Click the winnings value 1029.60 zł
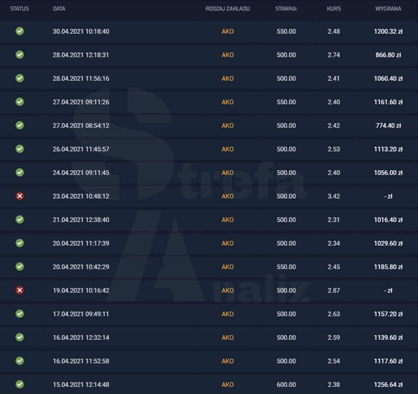 point(388,243)
